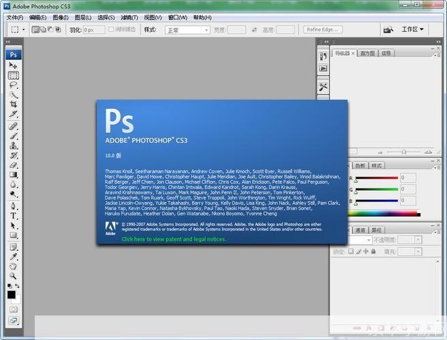Screen dimensions: 447x340
Task: Collapse right panel dock to icons
Action: [438, 42]
